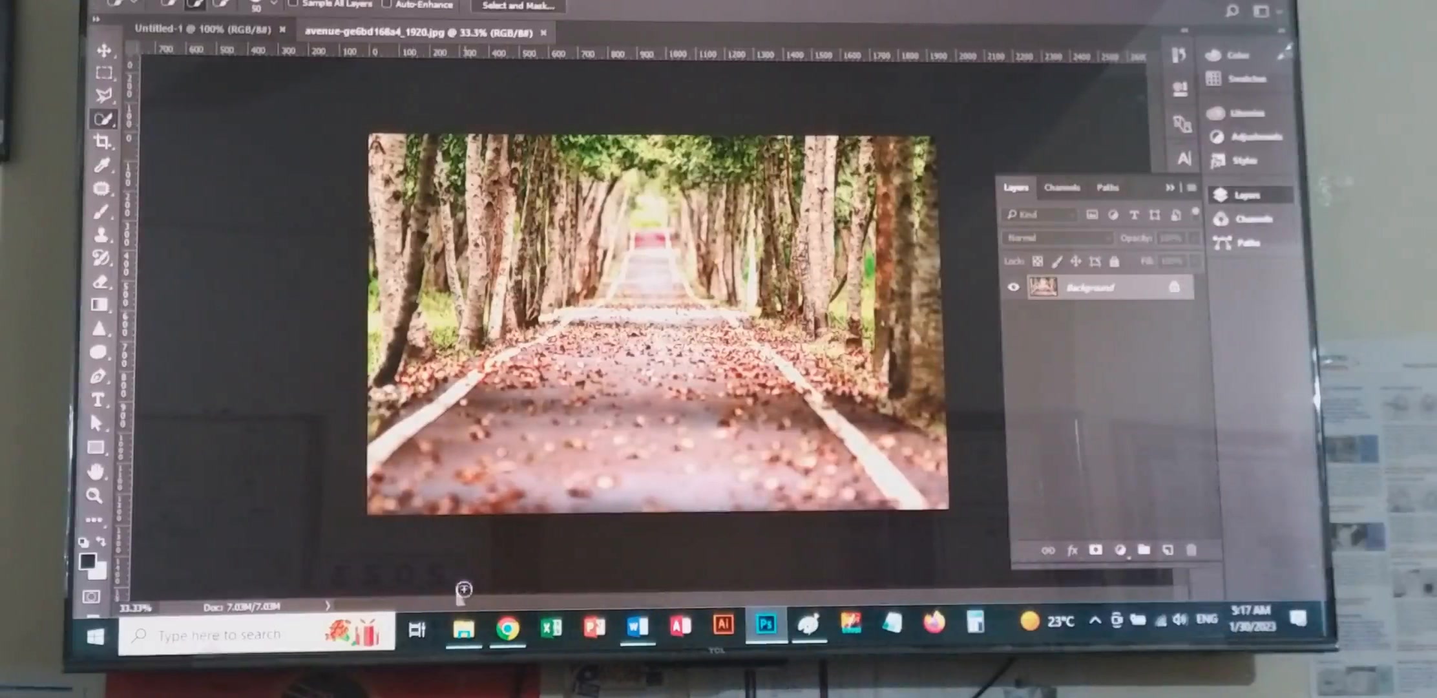Viewport: 1437px width, 698px height.
Task: Select the Eyedropper tool
Action: [101, 165]
